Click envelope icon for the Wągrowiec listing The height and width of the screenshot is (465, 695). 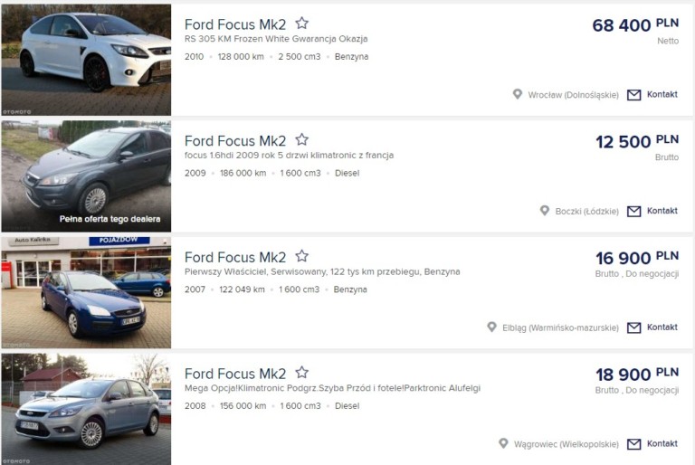[x=633, y=444]
